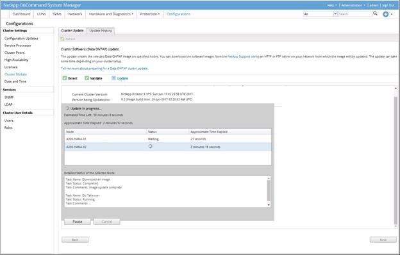Open High Availability in the sidebar

[x=16, y=60]
